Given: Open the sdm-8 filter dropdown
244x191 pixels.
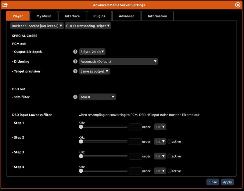Looking at the screenshot, I should 97,97.
